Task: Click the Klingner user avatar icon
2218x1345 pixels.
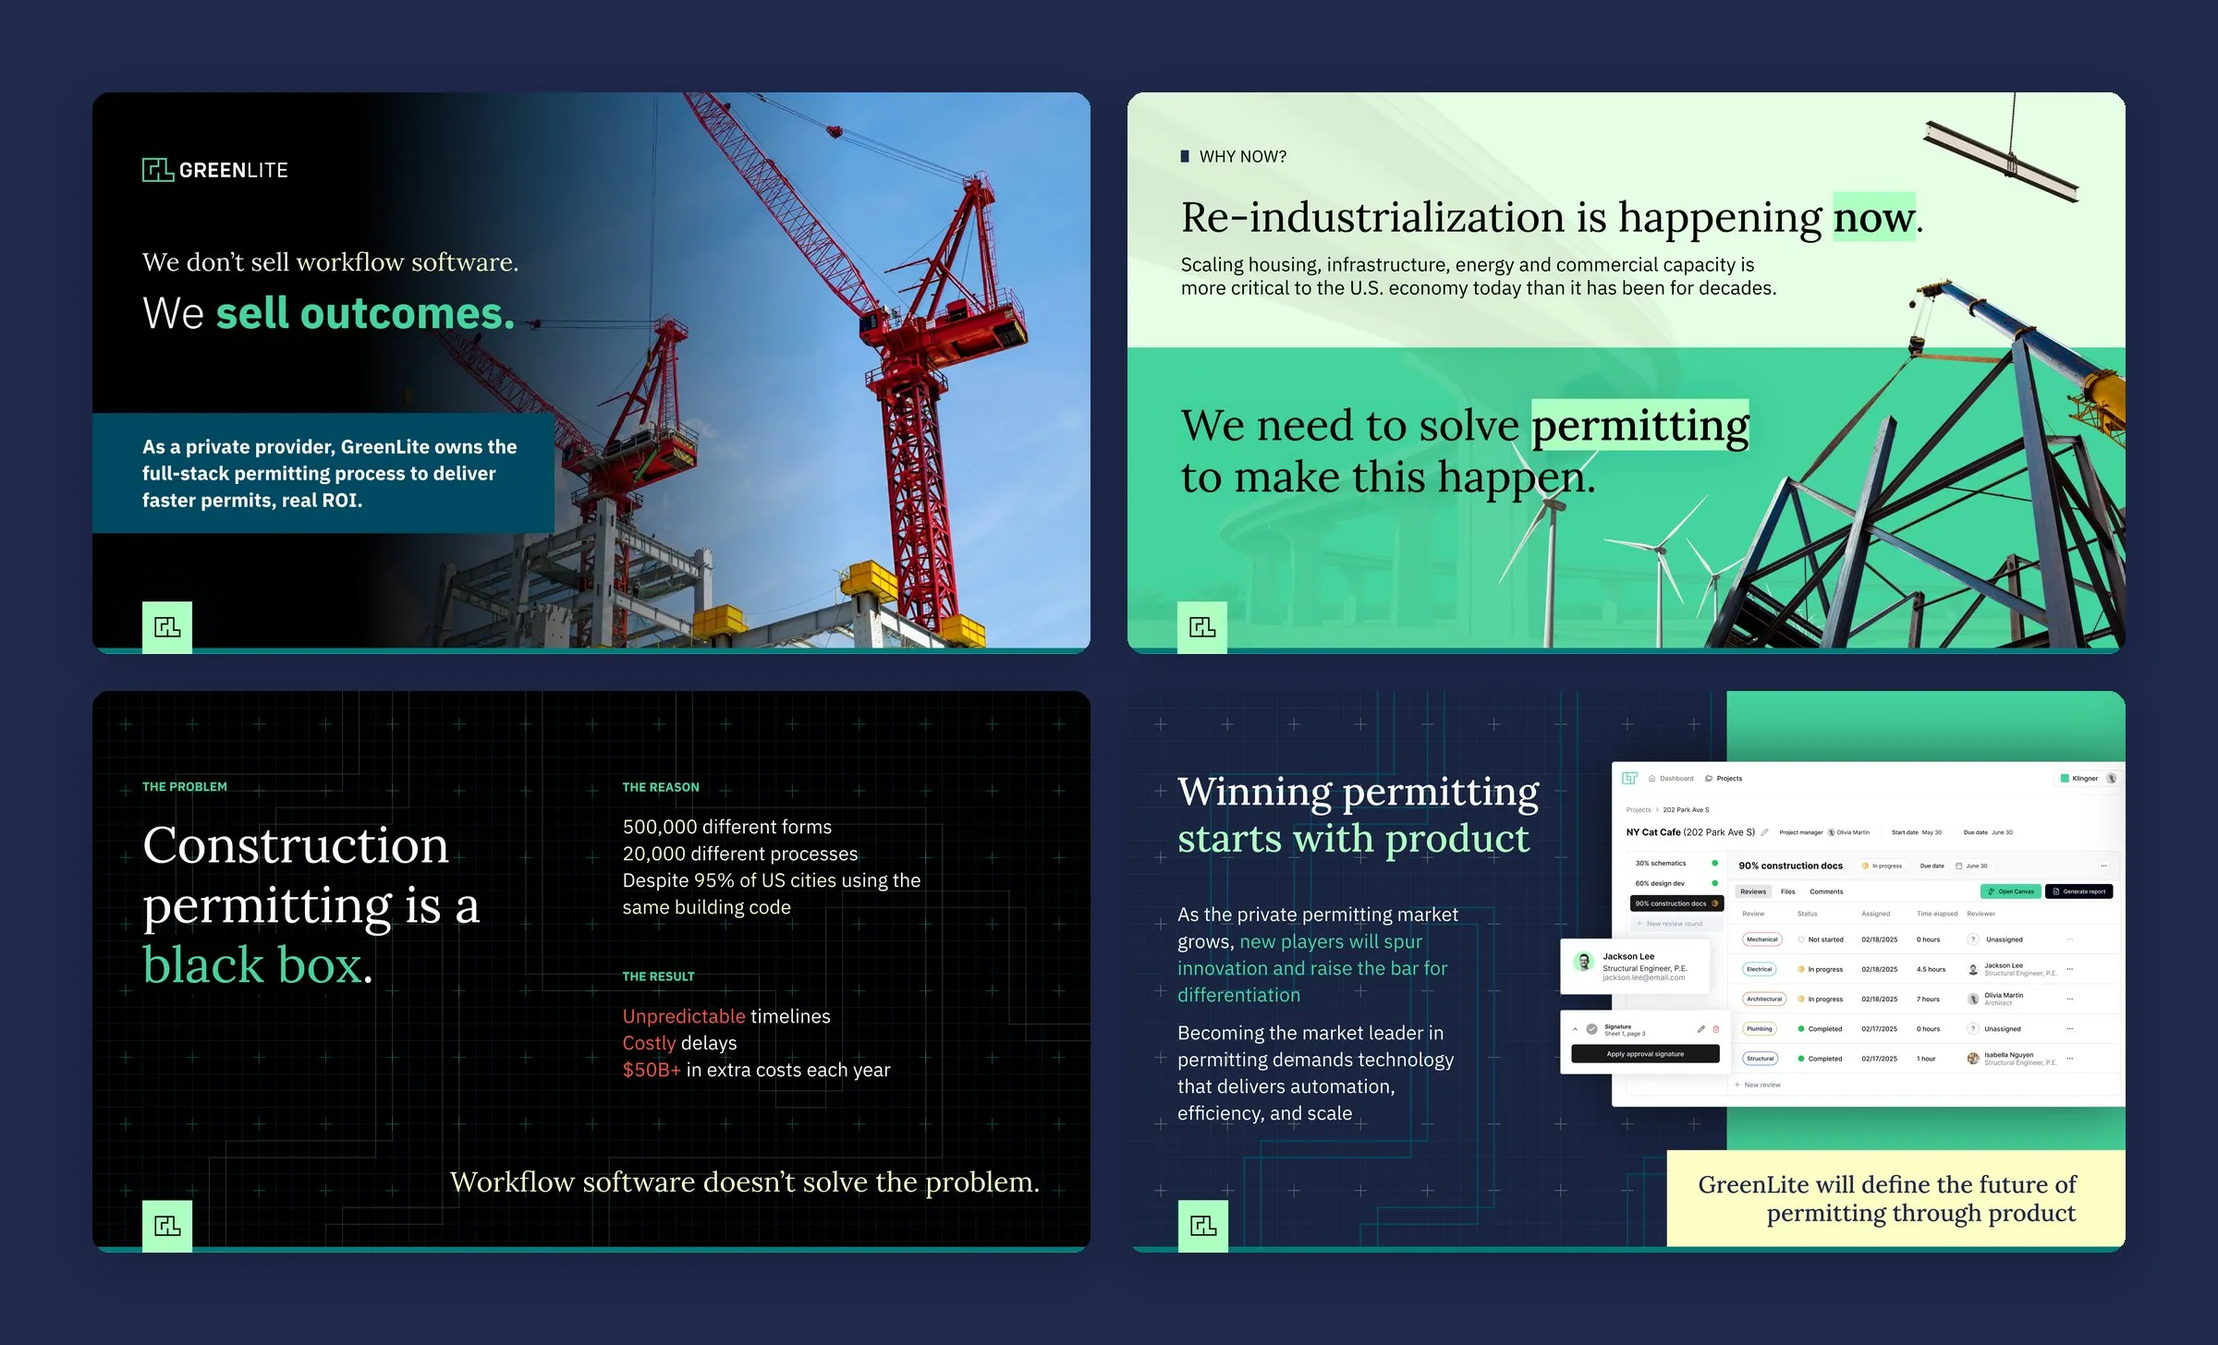Action: (x=2112, y=779)
